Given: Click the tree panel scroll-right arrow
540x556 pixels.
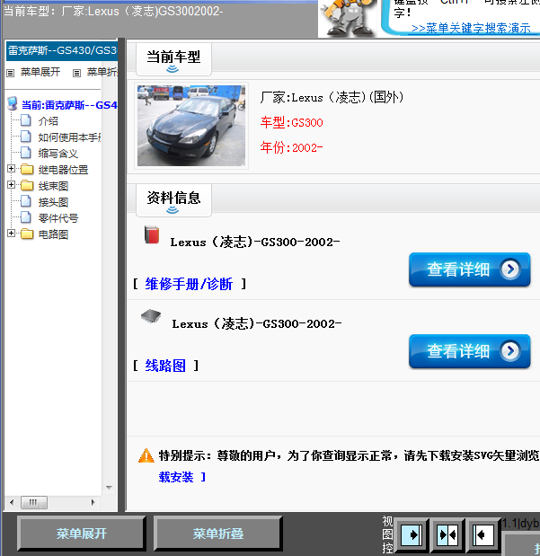Looking at the screenshot, I should [93, 502].
